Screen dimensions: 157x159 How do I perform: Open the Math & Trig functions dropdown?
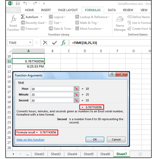pos(87,23)
